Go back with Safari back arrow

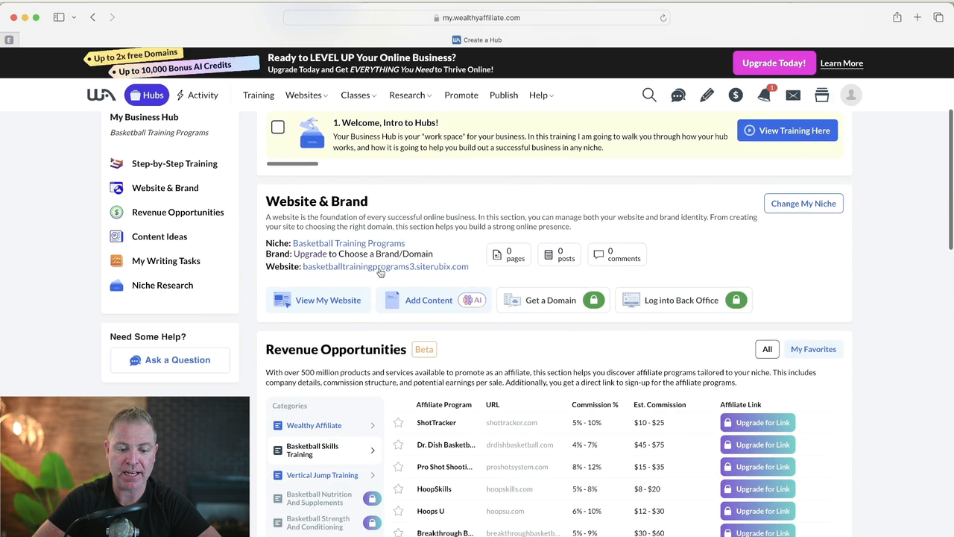tap(92, 17)
